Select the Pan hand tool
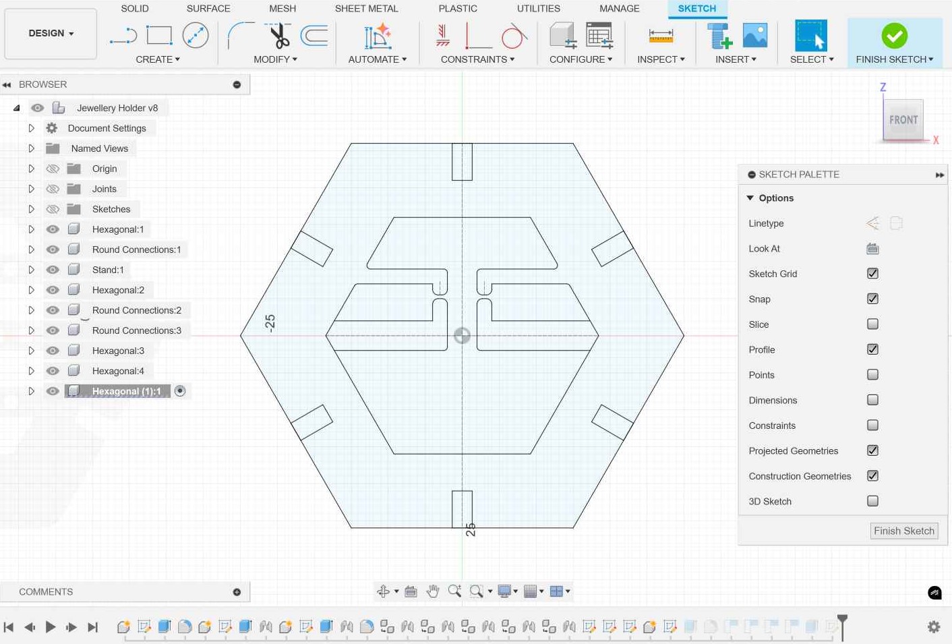952x644 pixels. [x=433, y=591]
